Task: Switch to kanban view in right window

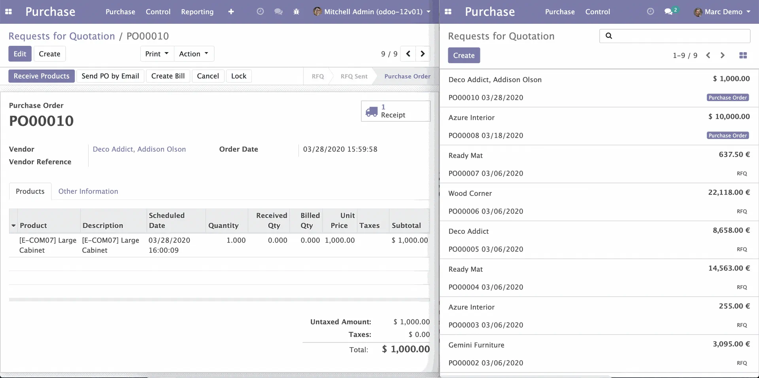Action: [x=743, y=55]
